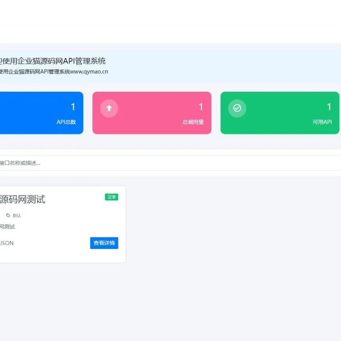Screen dimensions: 341x341
Task: Open the 查看详情 button
Action: (x=104, y=243)
